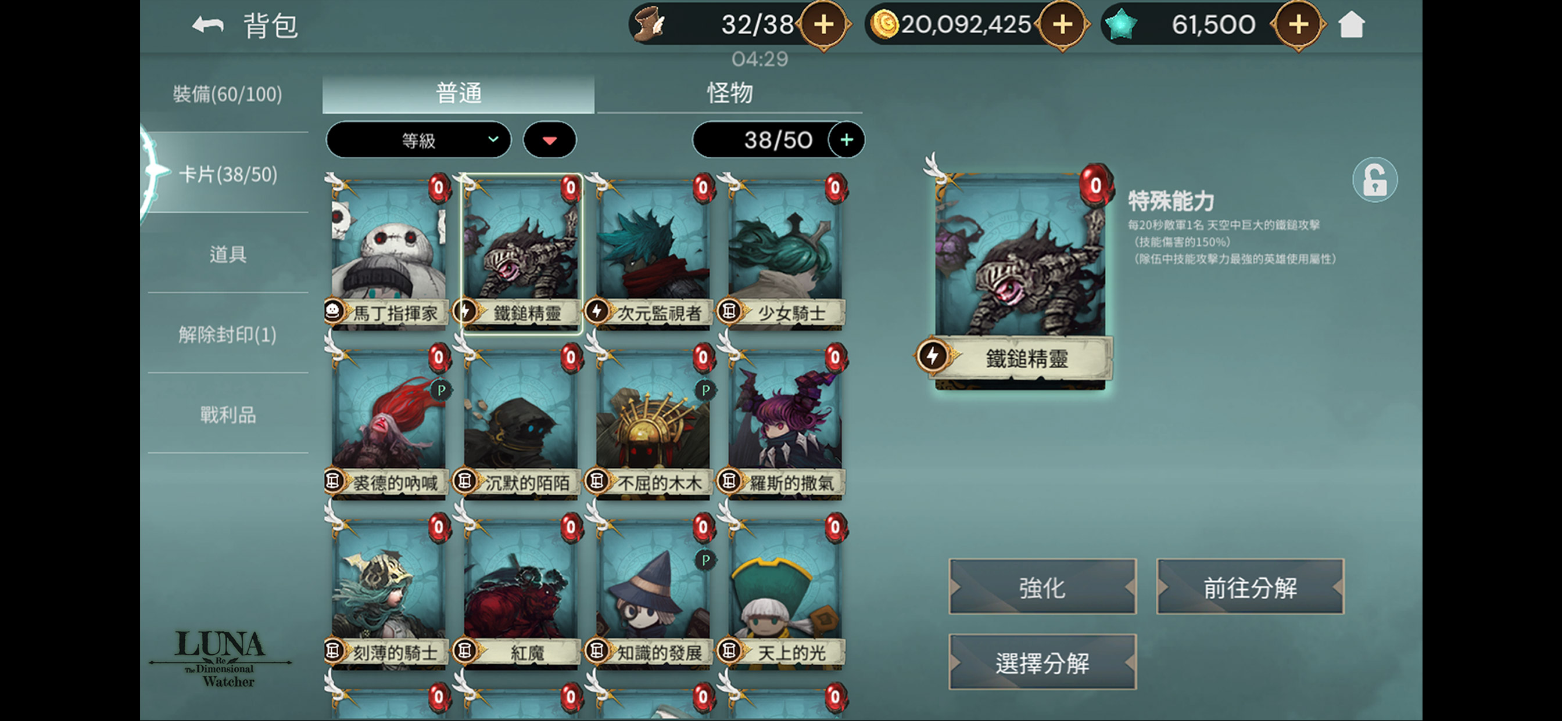Click the 前往分解 button

(x=1250, y=587)
